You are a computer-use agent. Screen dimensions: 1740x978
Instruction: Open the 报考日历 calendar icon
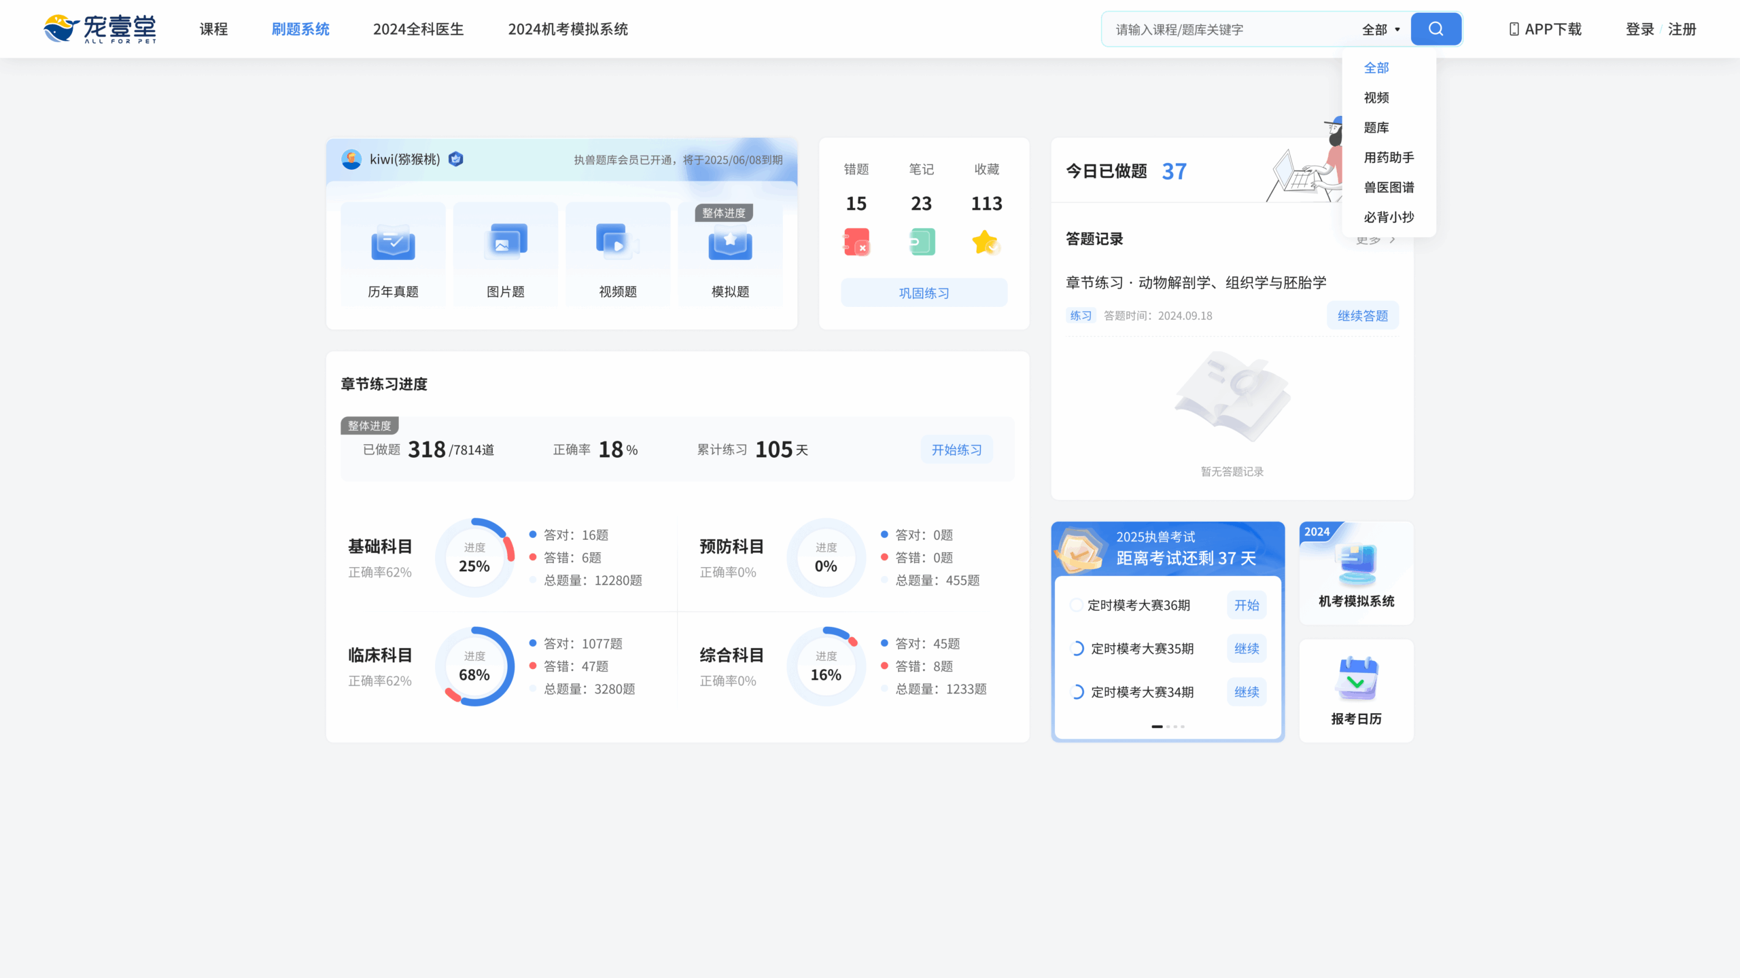(1356, 679)
